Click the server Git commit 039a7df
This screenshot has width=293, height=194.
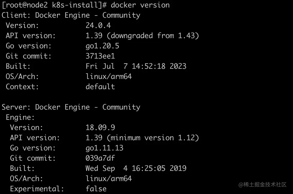(x=100, y=158)
